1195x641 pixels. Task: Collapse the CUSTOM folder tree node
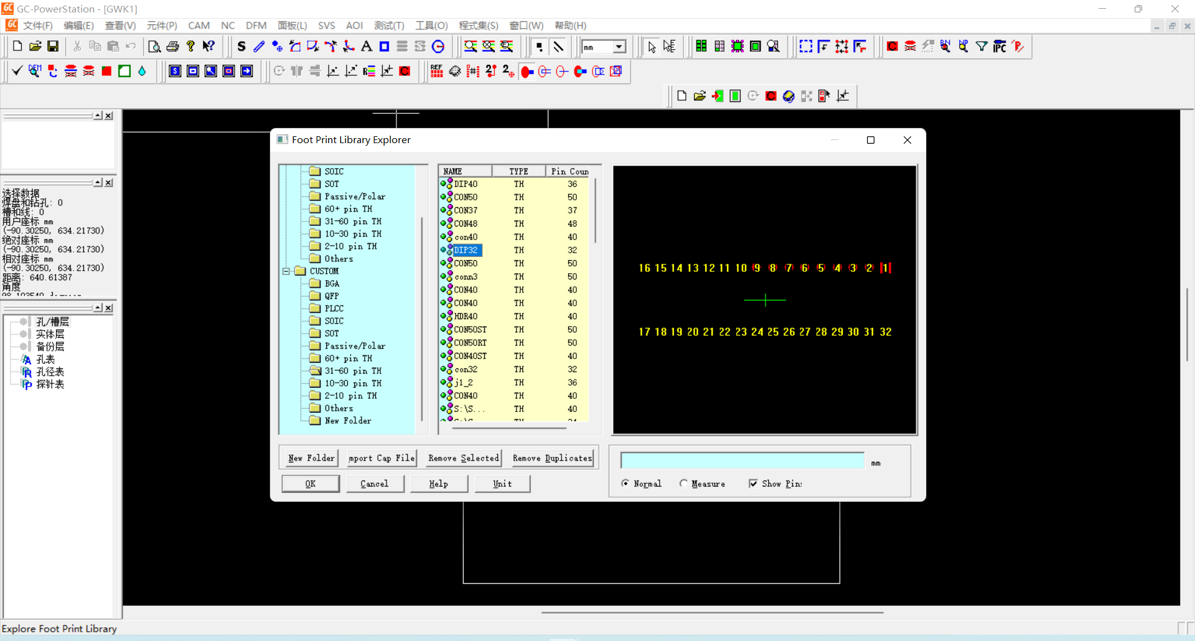point(286,271)
